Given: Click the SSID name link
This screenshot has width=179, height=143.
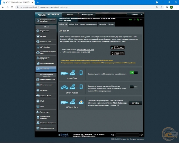Looking at the screenshot, I should [67, 21].
